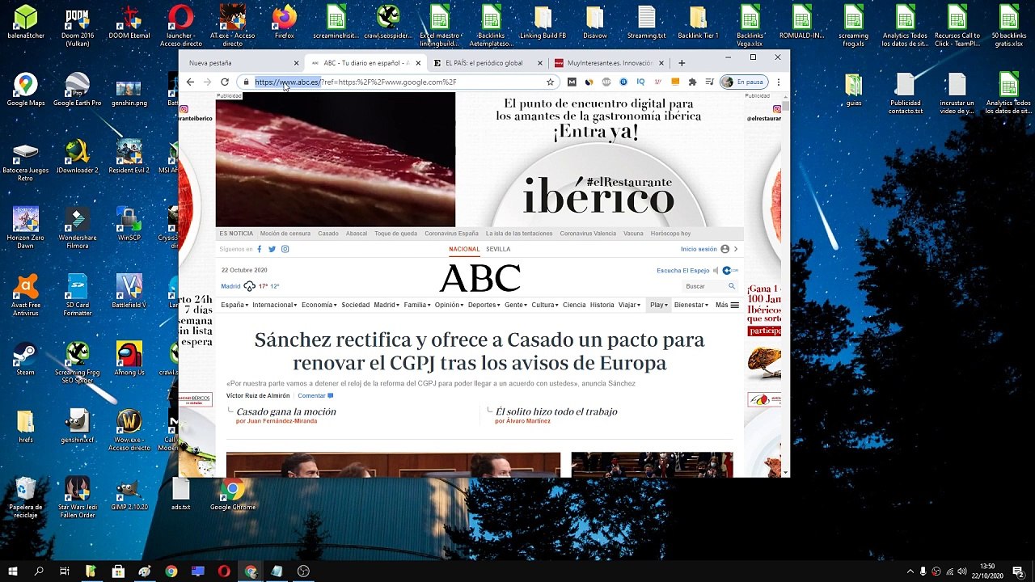Reload the ABC page in Chrome
Screen dimensions: 1035x582
tap(224, 82)
